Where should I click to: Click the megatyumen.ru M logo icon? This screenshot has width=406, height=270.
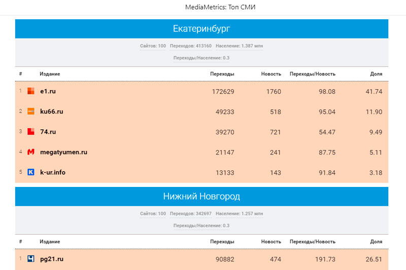30,152
